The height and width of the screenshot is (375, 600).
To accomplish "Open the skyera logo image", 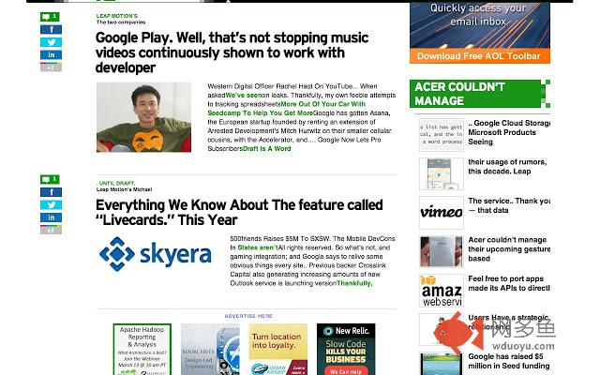I will click(x=155, y=254).
